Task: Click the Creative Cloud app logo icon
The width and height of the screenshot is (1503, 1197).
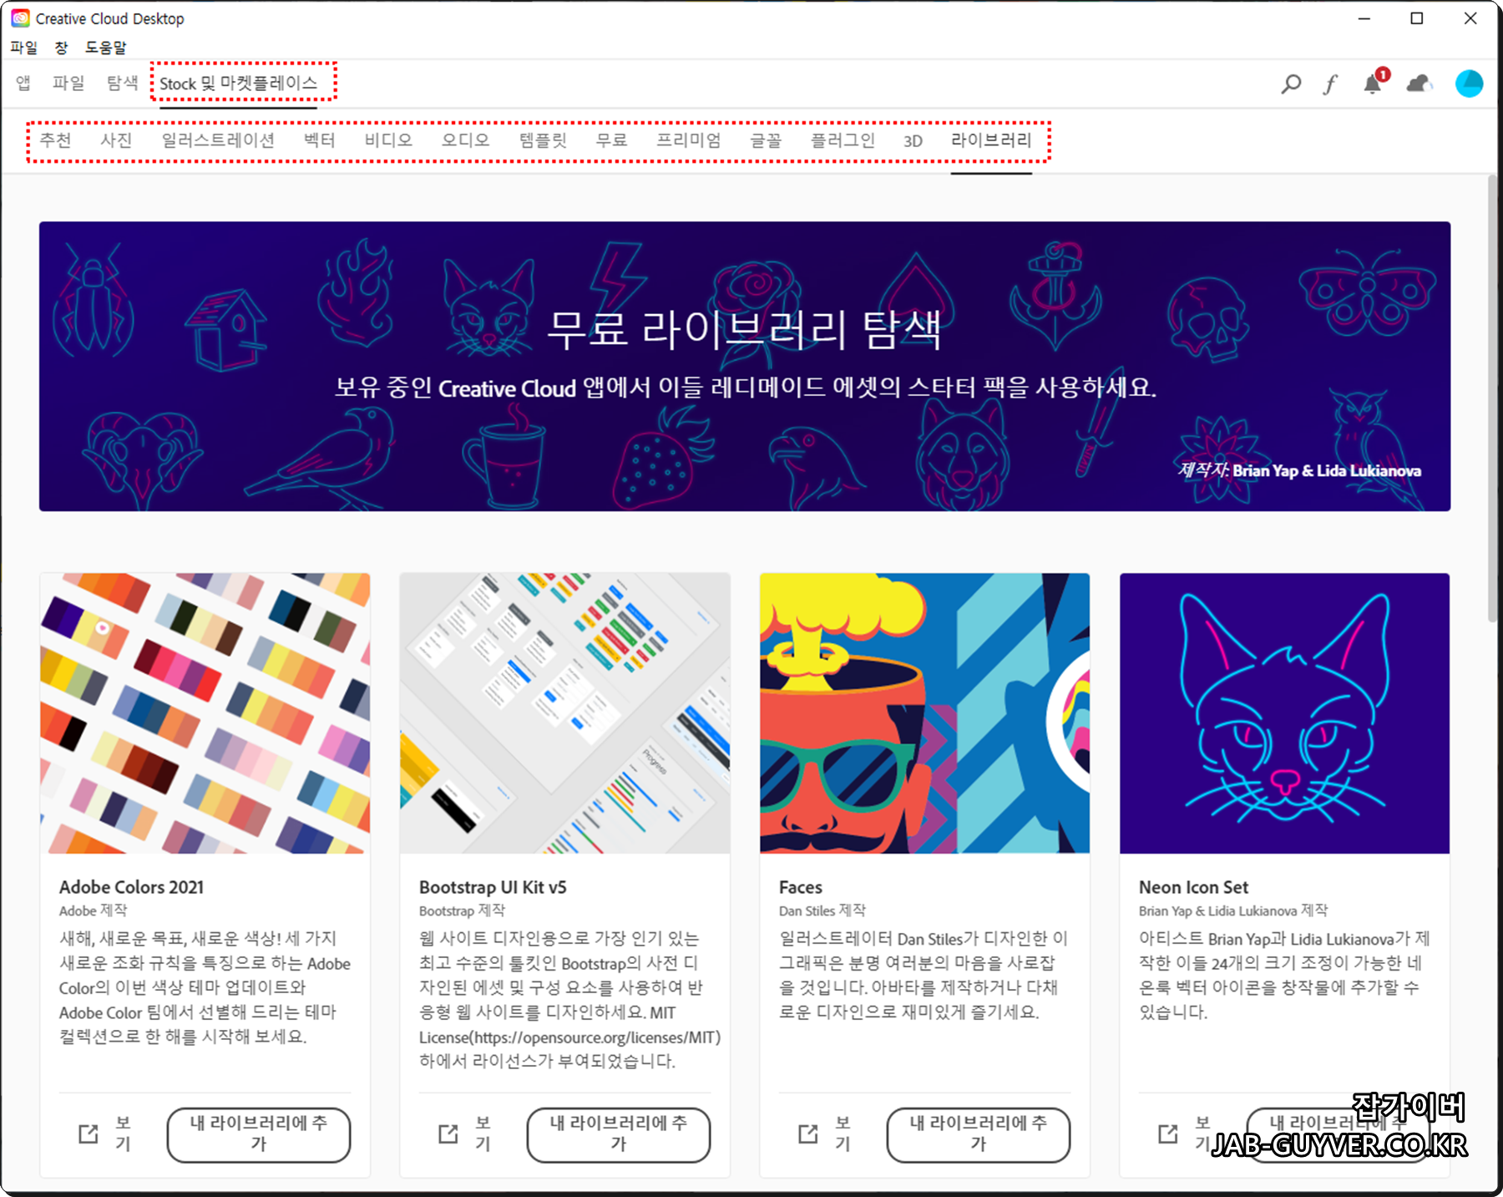Action: 20,18
